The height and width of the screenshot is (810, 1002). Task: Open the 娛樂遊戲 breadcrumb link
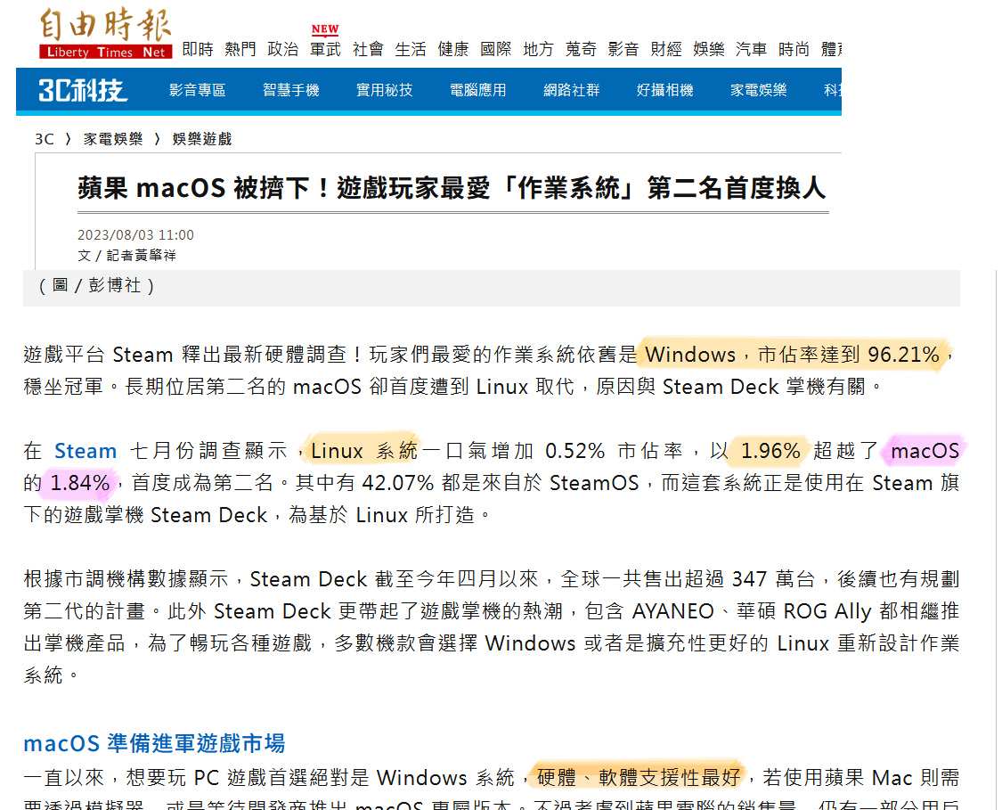(202, 139)
